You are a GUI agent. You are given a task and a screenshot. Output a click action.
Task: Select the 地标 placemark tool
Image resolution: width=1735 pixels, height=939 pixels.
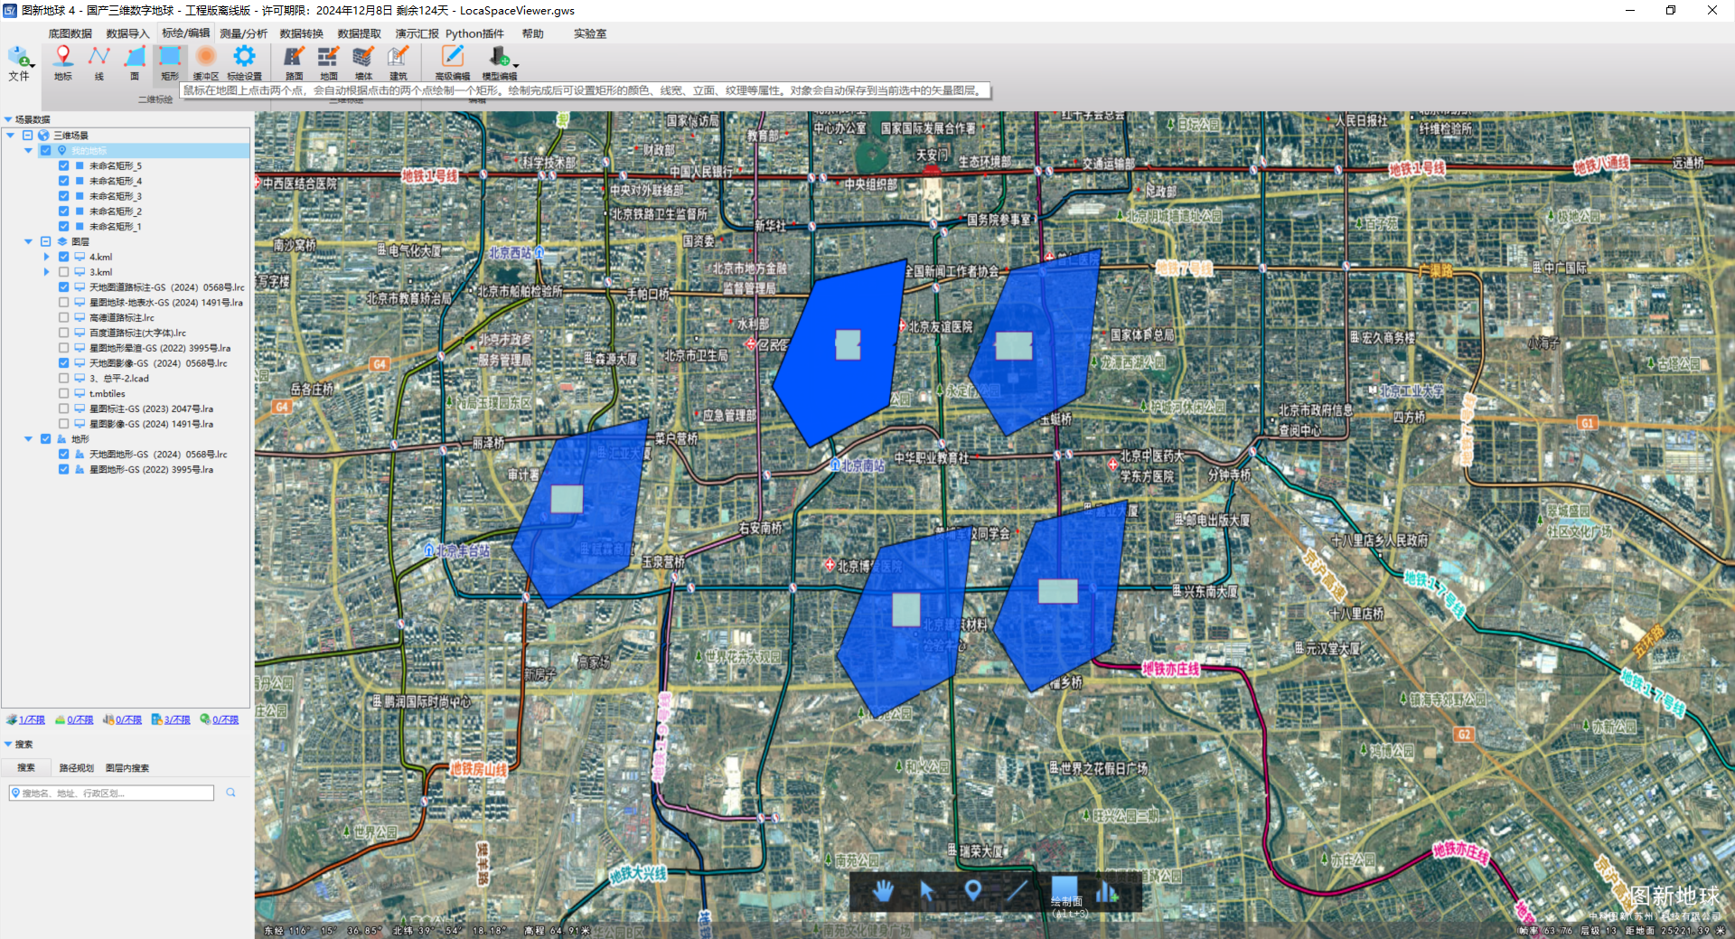[x=62, y=62]
